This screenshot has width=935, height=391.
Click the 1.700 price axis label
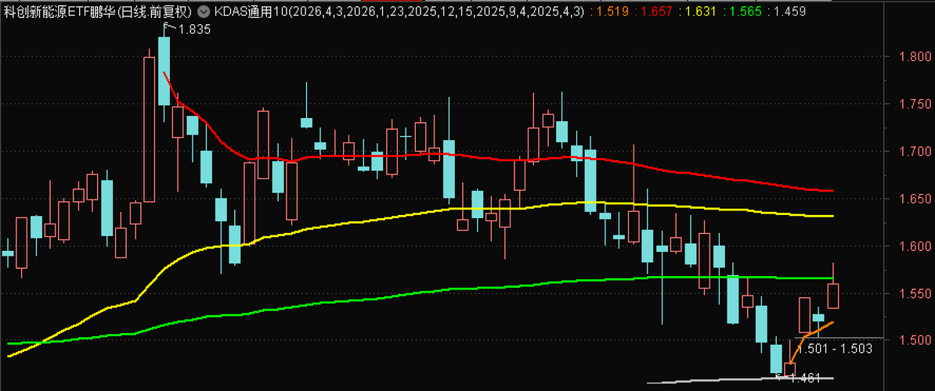(914, 151)
